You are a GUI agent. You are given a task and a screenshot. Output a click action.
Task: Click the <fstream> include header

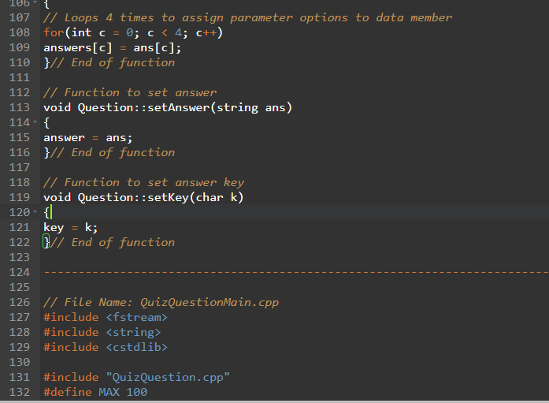coord(135,317)
